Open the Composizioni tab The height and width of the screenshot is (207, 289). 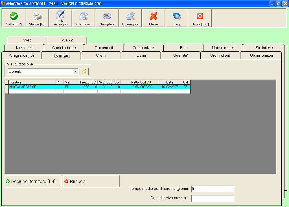click(x=144, y=48)
